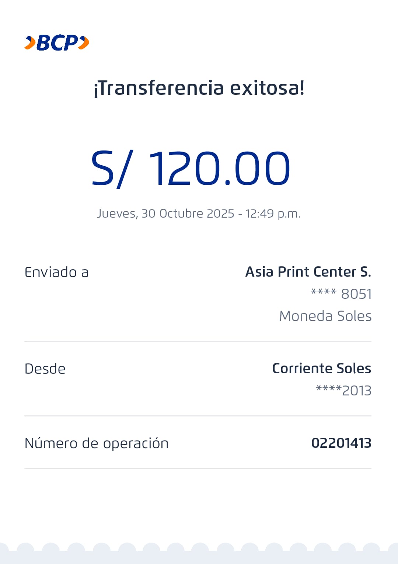Click the S/ currency symbol
This screenshot has width=398, height=564.
[111, 169]
